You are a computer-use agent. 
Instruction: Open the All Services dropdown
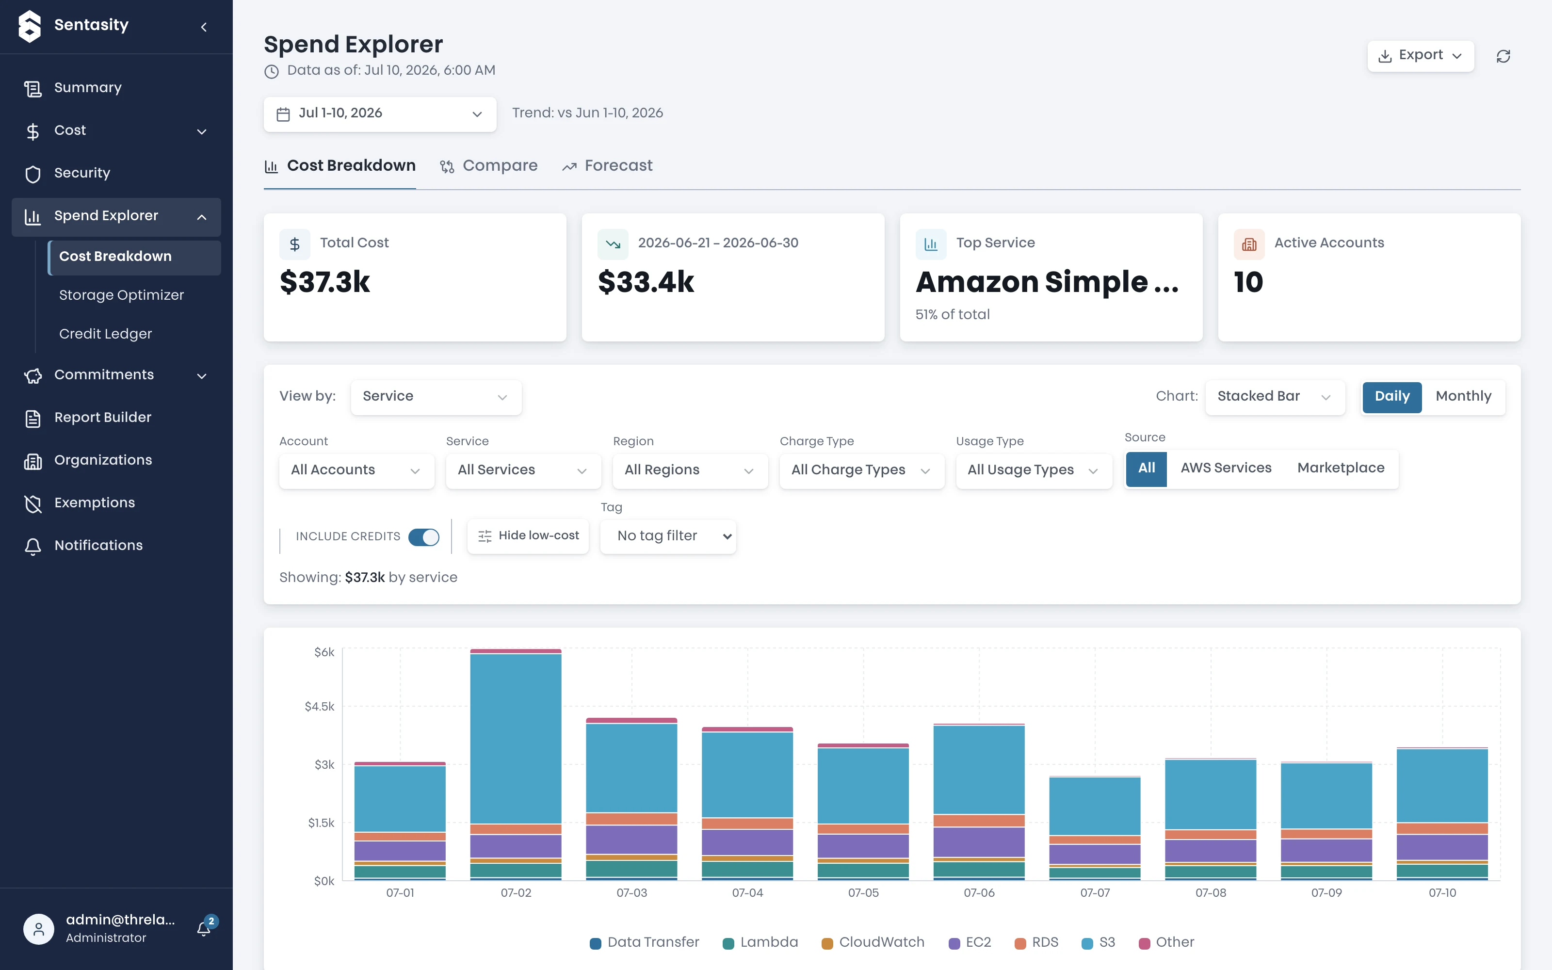click(x=523, y=471)
